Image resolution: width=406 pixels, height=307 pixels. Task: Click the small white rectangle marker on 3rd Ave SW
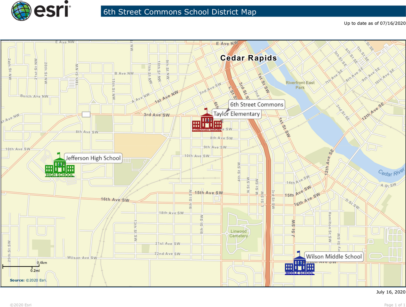(86, 114)
